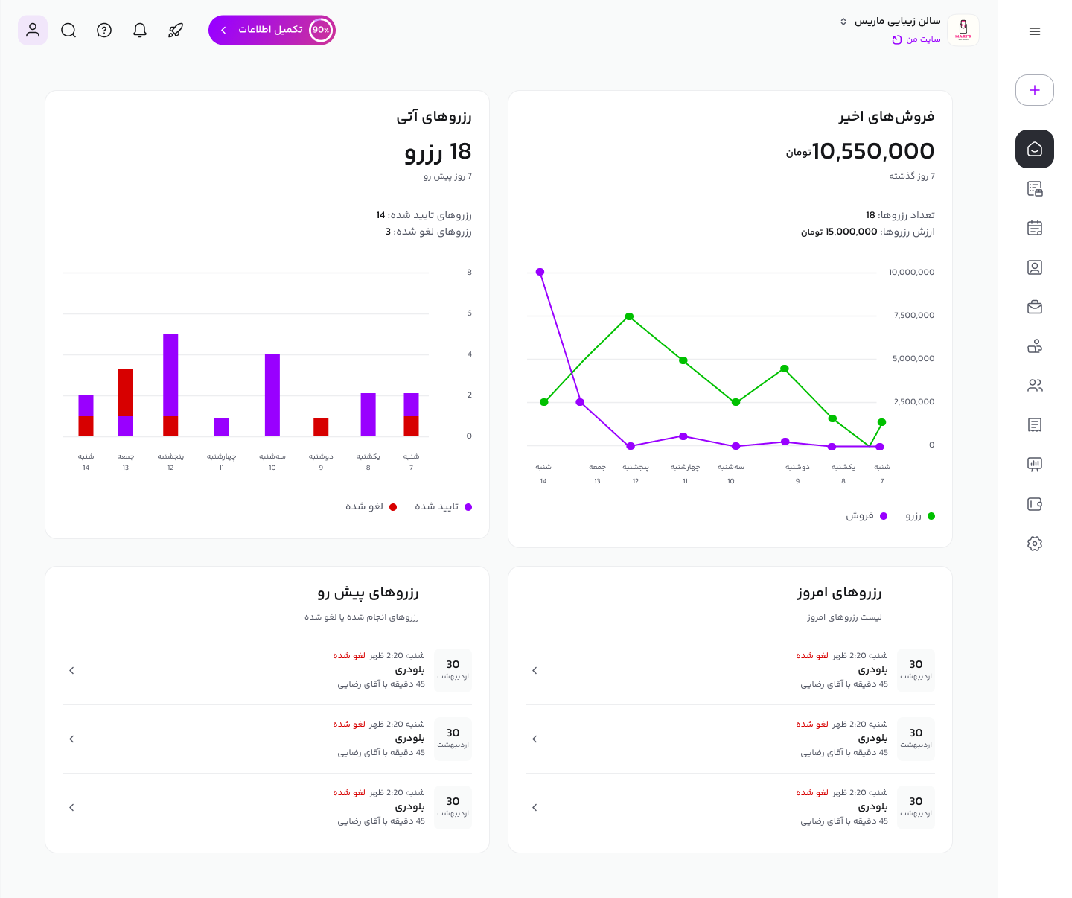The height and width of the screenshot is (898, 1072).
Task: Open the briefcase services icon in sidebar
Action: pos(1034,307)
